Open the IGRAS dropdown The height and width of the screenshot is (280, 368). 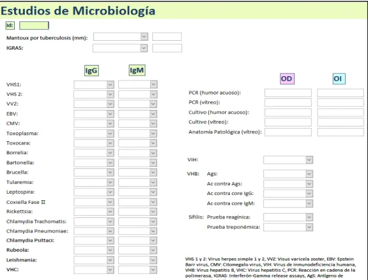(144, 48)
